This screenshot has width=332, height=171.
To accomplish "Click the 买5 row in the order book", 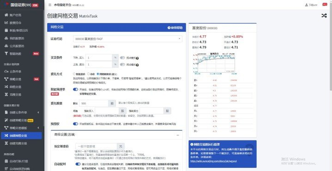I will tap(223, 131).
